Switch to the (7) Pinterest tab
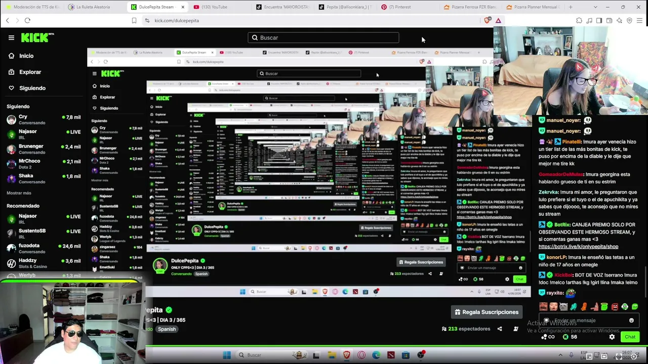 tap(409, 7)
